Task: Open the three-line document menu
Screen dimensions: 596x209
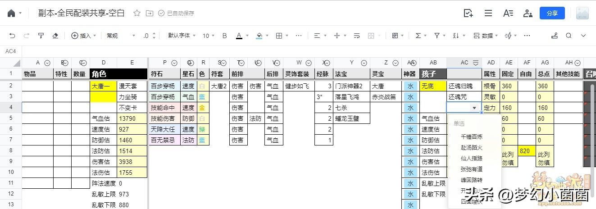Action: click(488, 13)
